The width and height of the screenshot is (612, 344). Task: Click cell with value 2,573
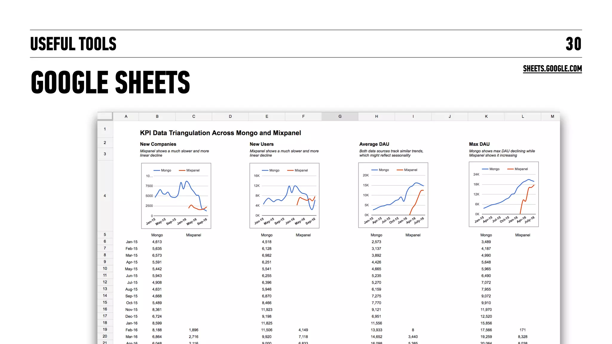tap(377, 242)
